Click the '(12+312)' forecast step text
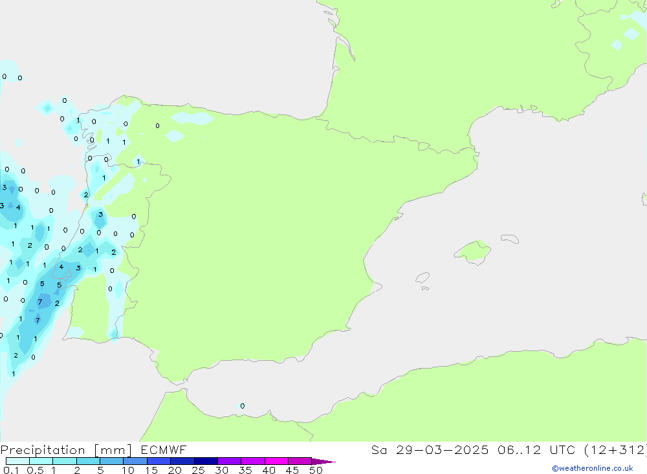 coord(616,449)
